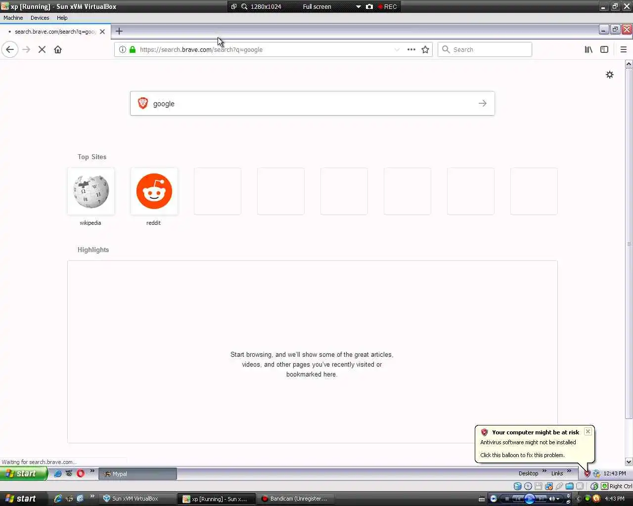This screenshot has width=633, height=506.
Task: Open the home page via the house icon
Action: coord(58,49)
